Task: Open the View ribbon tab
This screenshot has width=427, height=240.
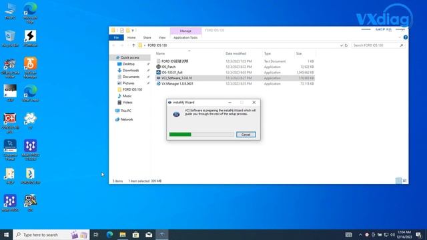Action: 162,37
